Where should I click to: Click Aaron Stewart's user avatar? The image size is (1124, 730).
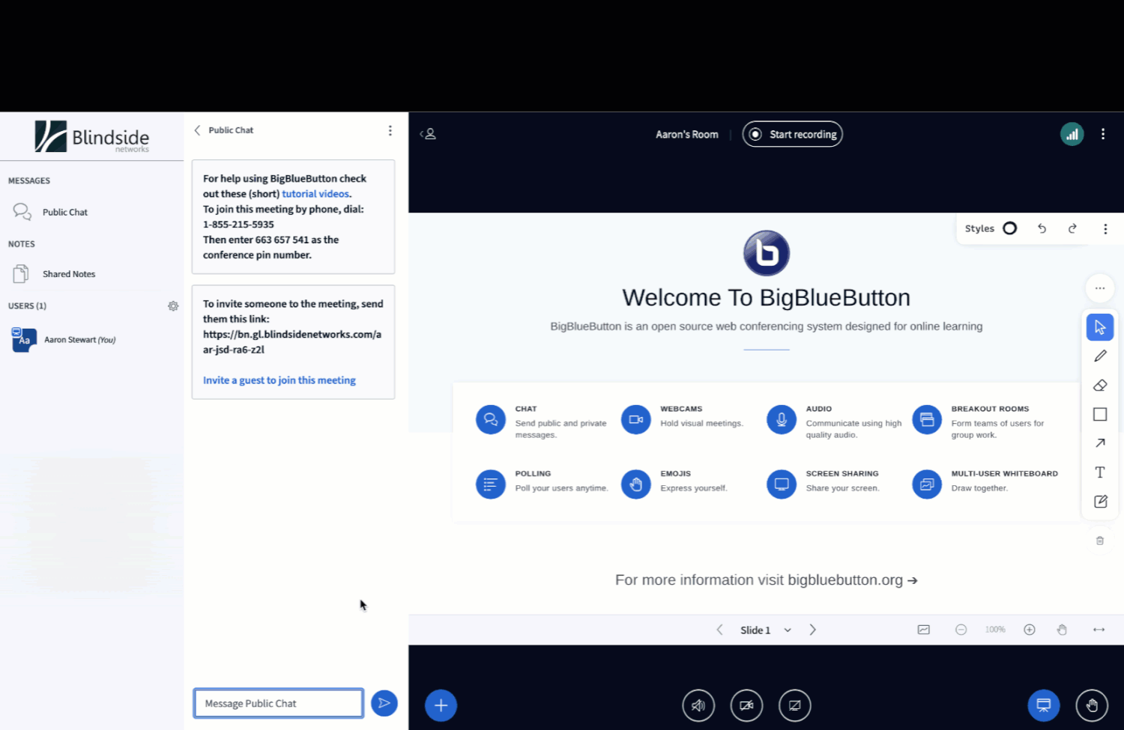pos(24,339)
